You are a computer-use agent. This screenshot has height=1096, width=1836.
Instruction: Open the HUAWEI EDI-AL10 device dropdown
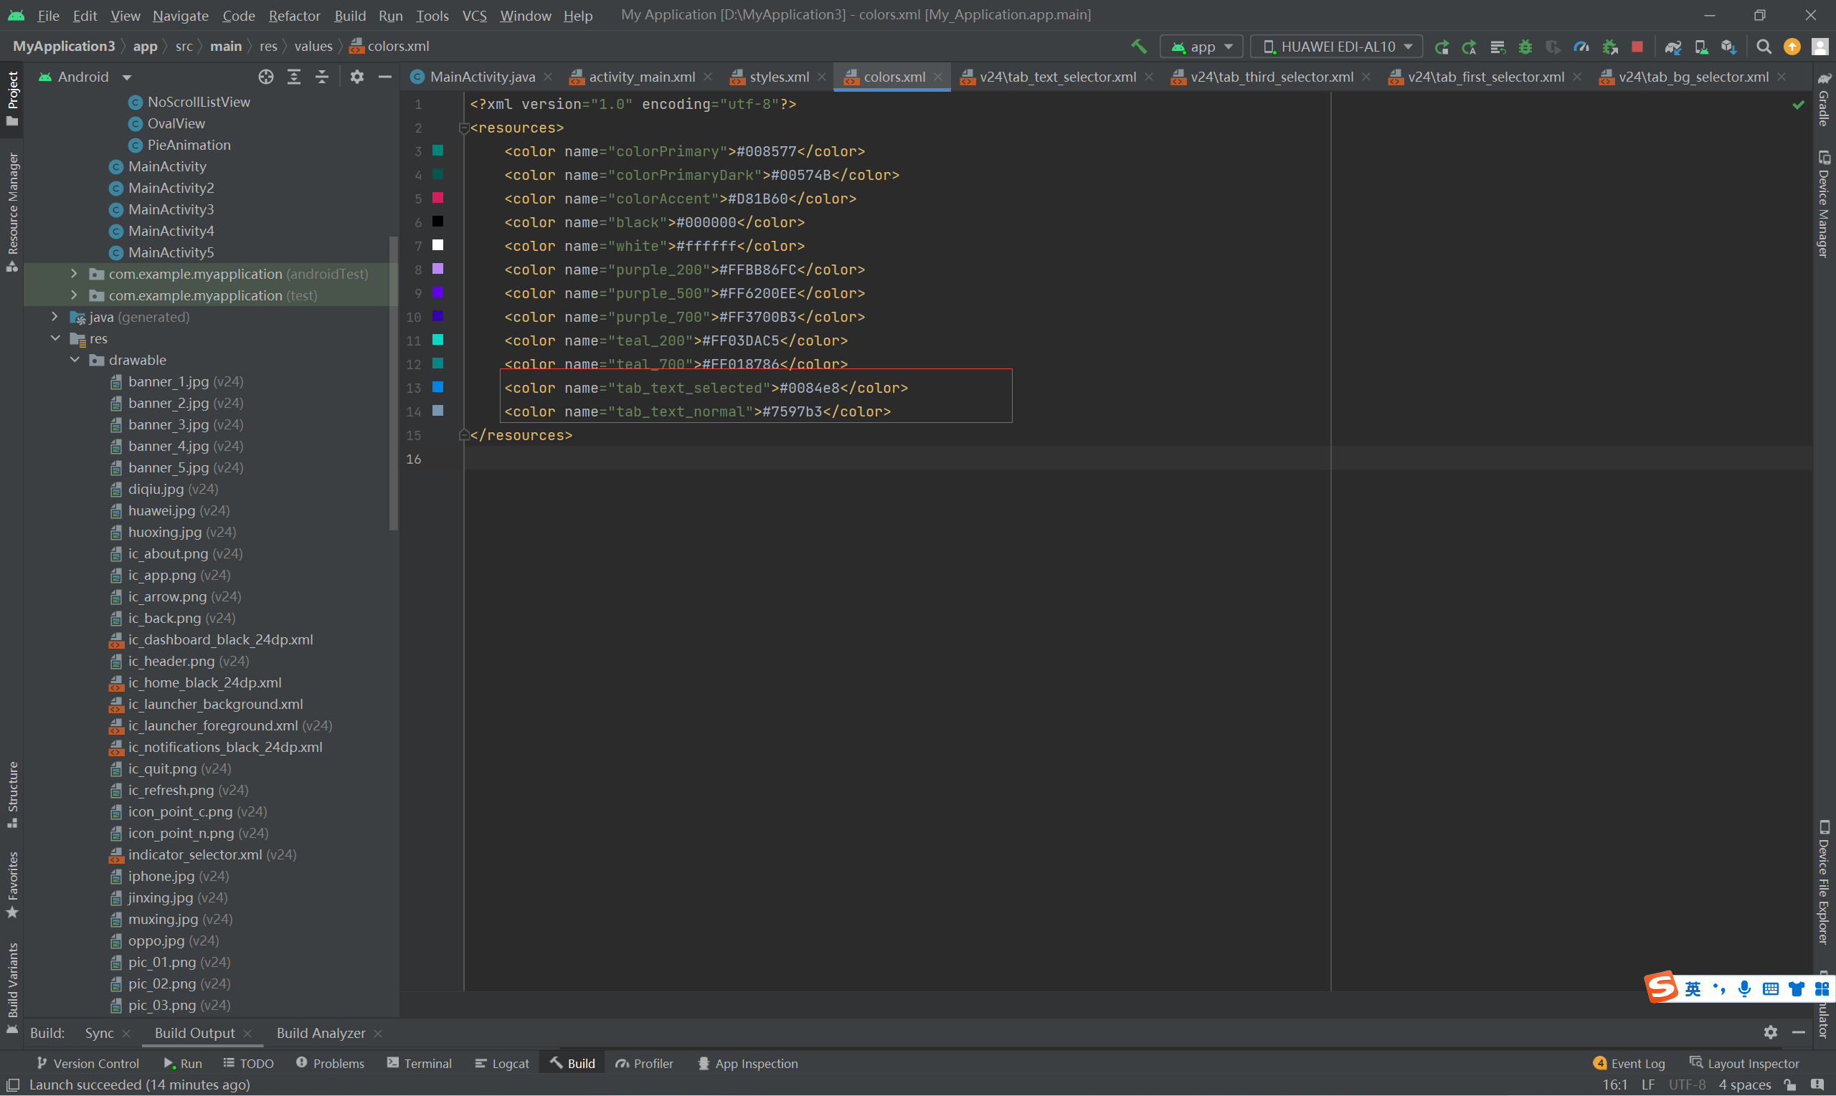1336,47
